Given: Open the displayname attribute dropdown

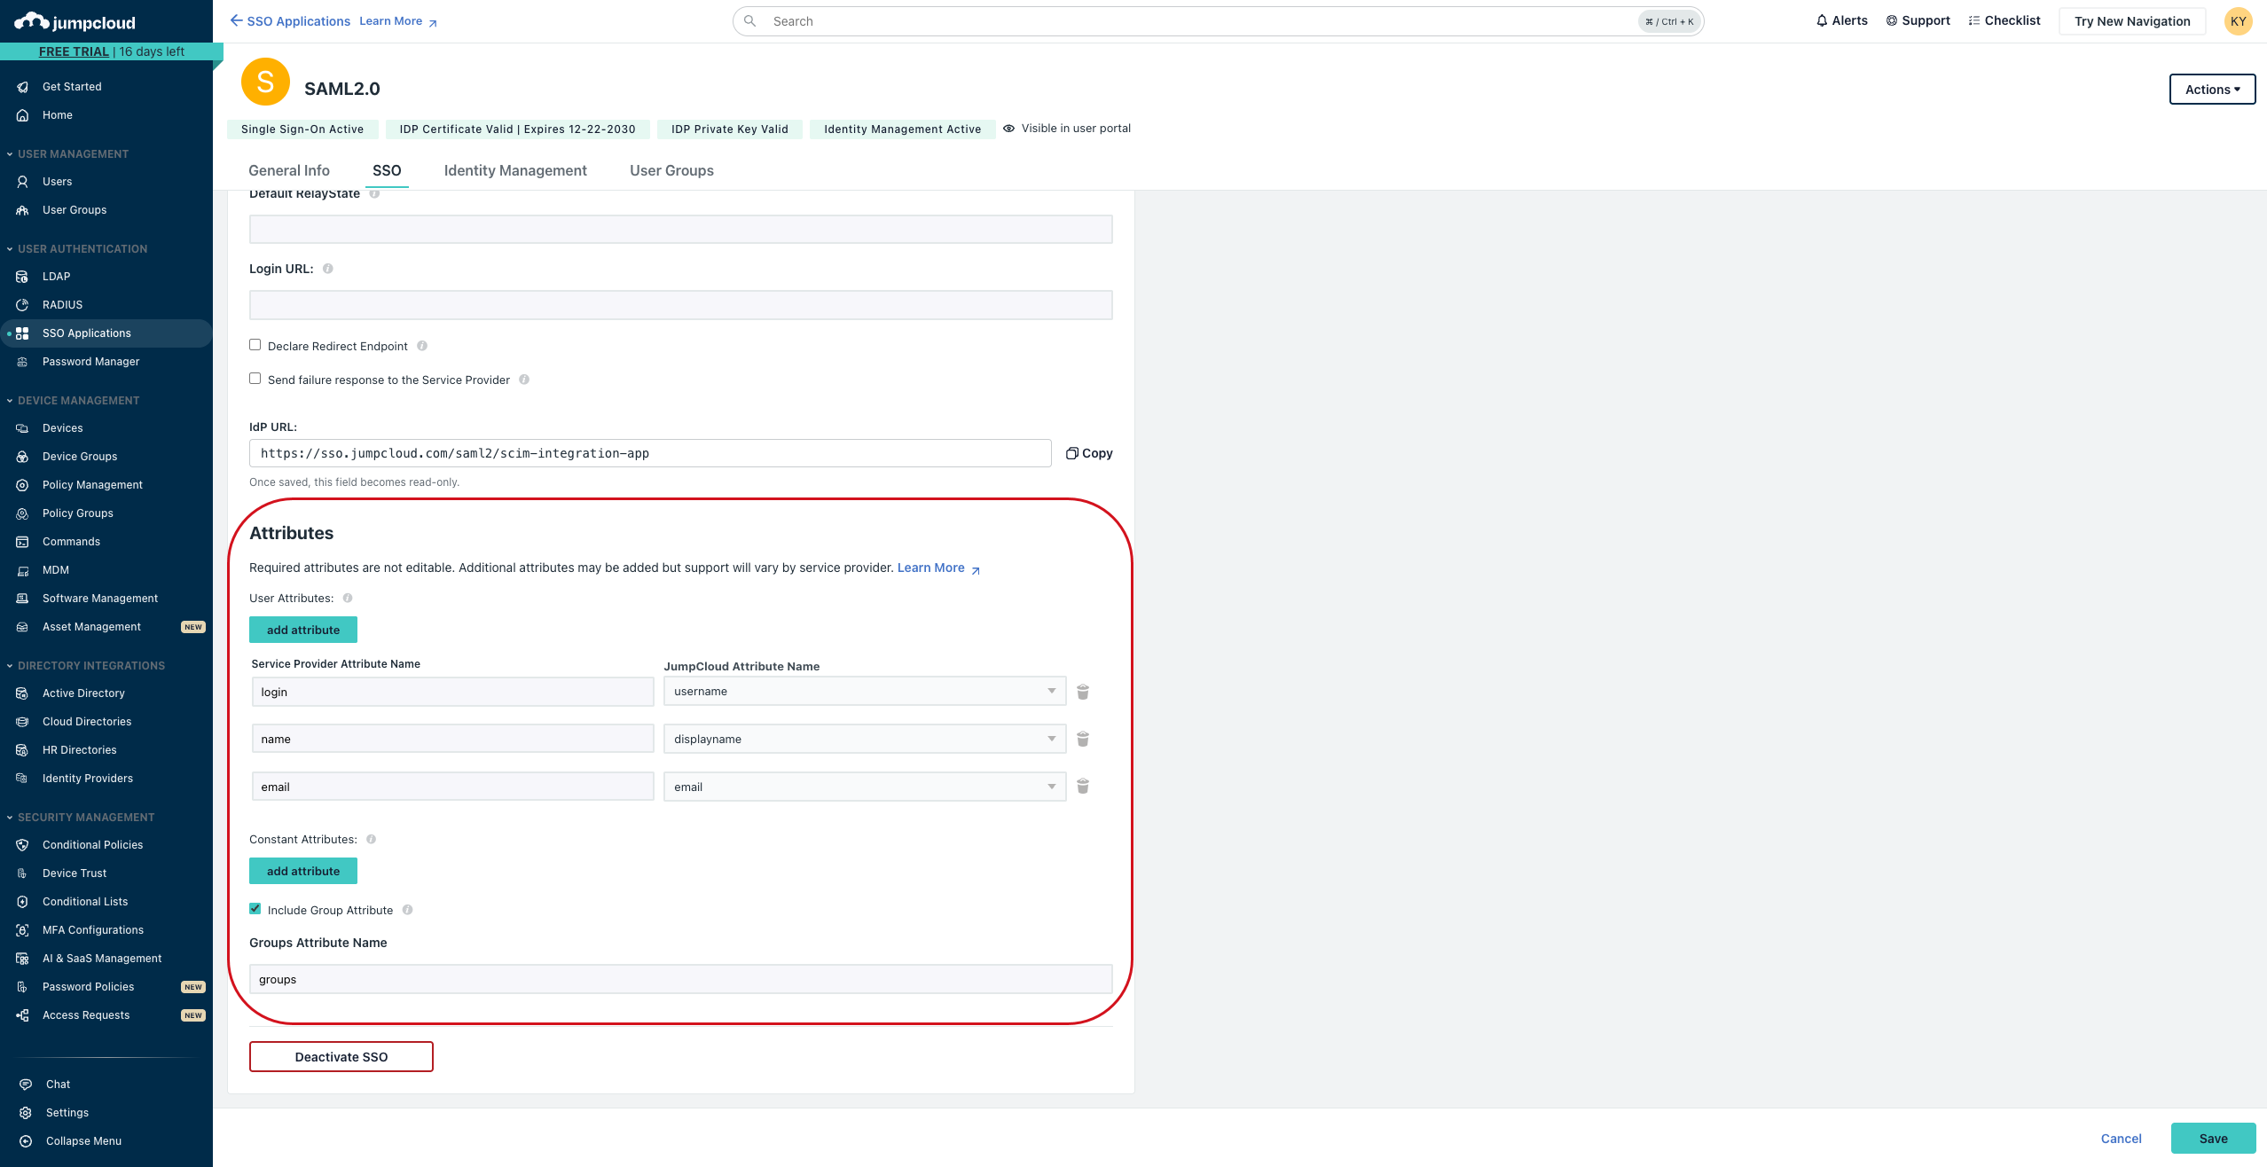Looking at the screenshot, I should pyautogui.click(x=865, y=739).
